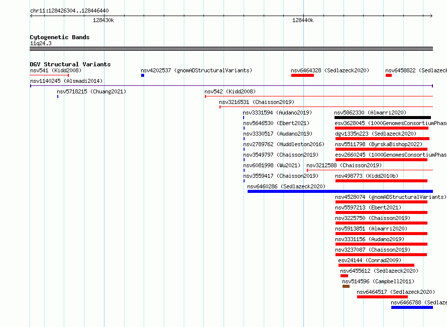Open nsv5913851 (Almarri2020) variant
447x327 pixels.
371,229
